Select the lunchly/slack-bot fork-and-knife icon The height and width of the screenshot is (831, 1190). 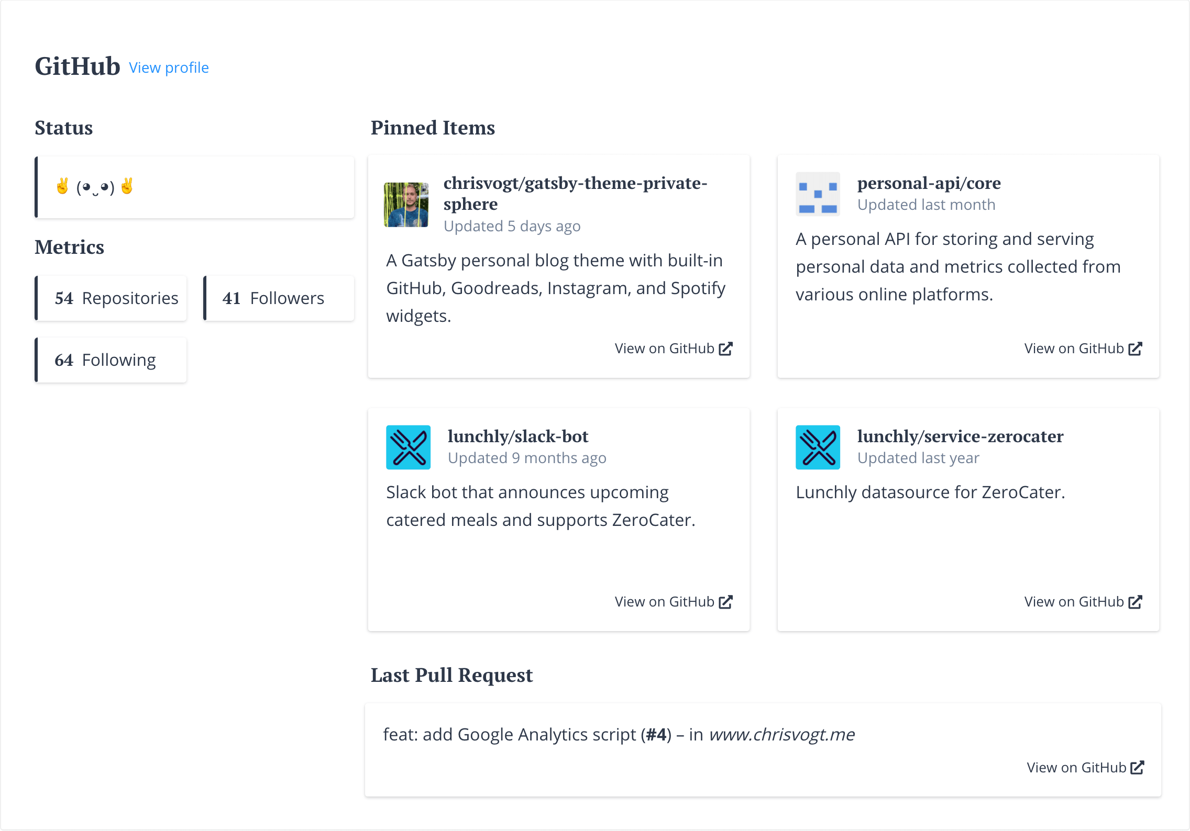pos(408,447)
